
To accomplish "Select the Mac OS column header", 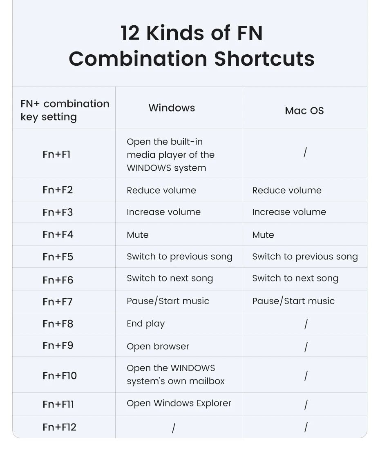I will [304, 111].
